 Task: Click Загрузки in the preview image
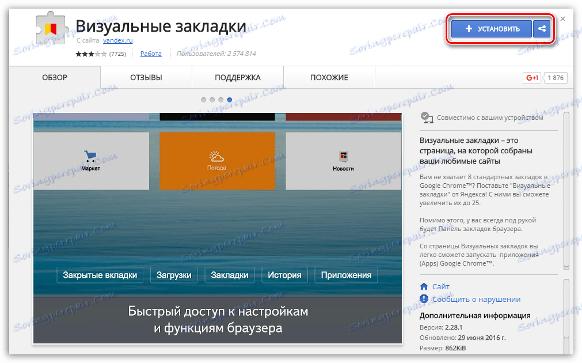tap(174, 275)
